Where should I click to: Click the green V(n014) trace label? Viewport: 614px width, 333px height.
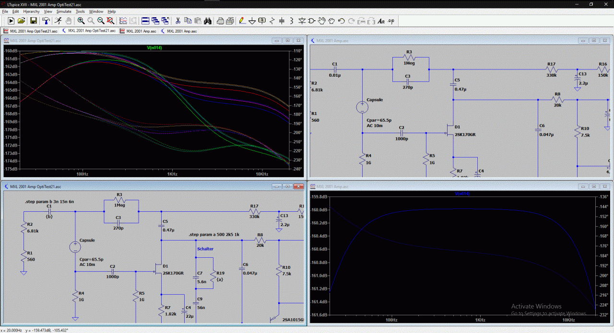point(155,47)
